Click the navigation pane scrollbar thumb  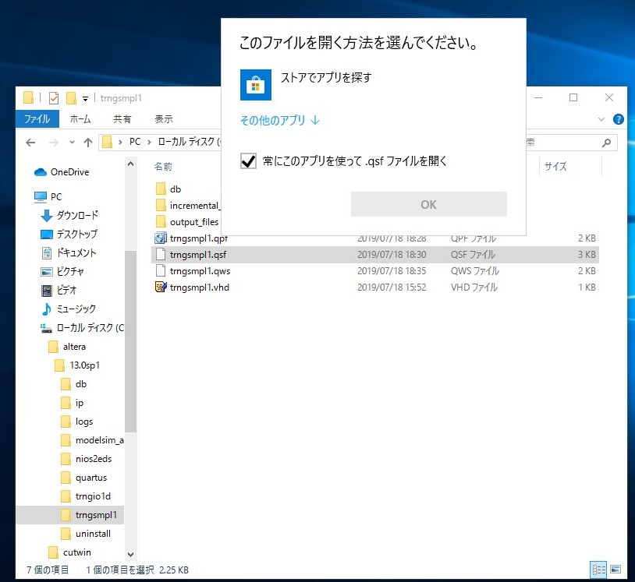point(130,342)
